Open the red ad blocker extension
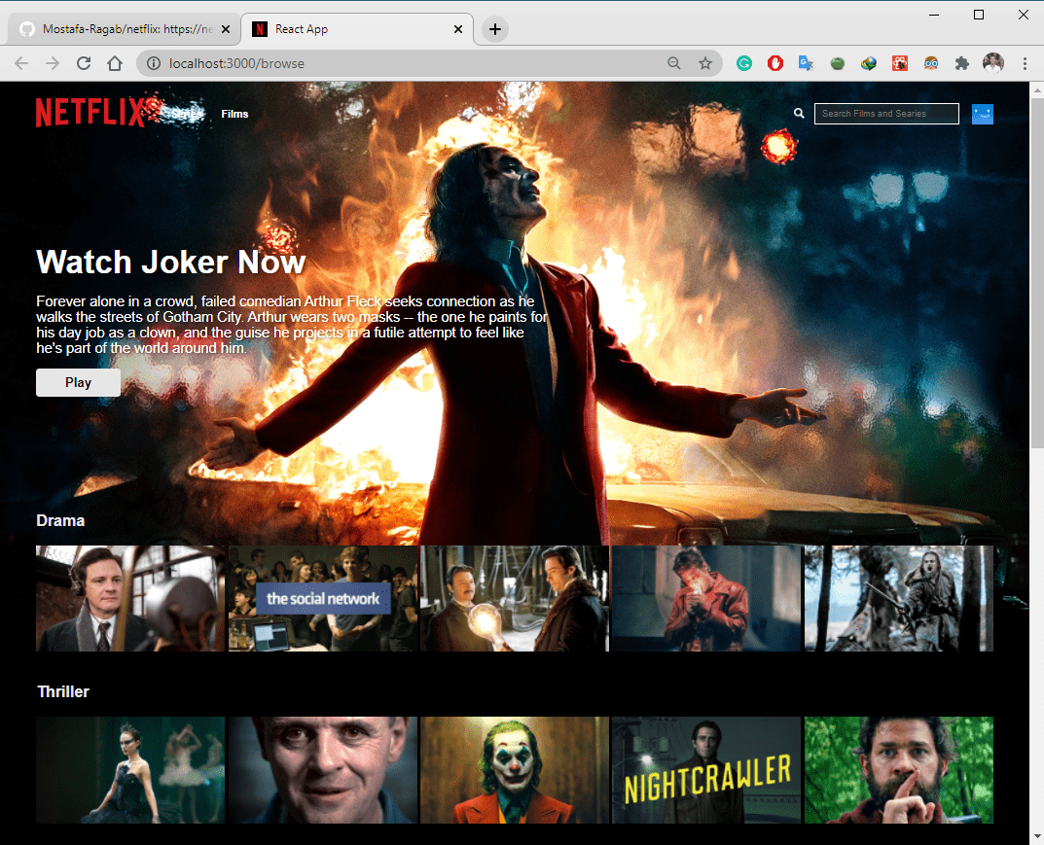The height and width of the screenshot is (845, 1044). [x=775, y=63]
